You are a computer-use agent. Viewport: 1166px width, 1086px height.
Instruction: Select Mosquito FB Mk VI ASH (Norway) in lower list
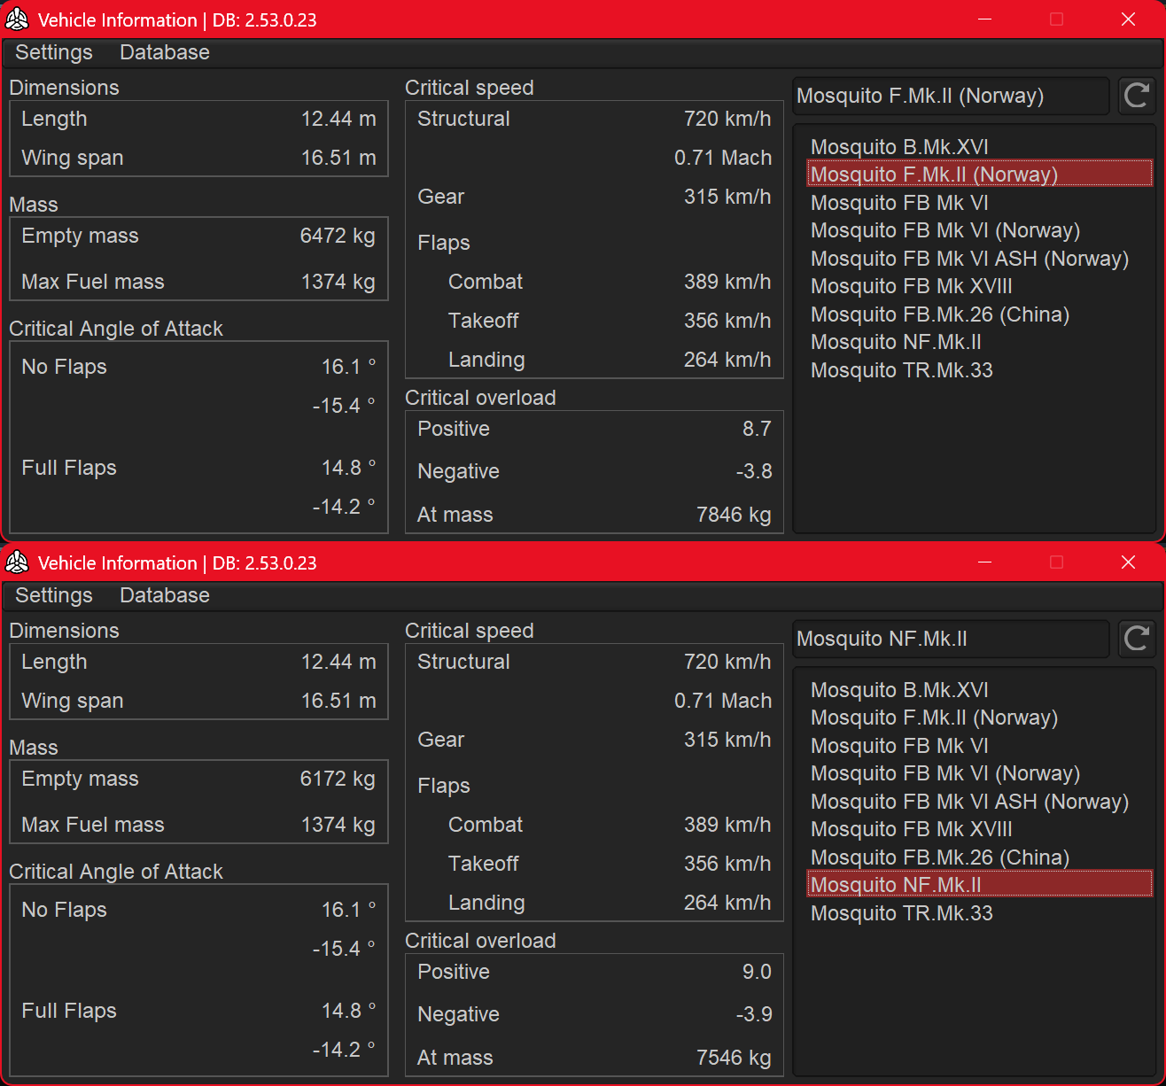pyautogui.click(x=980, y=802)
